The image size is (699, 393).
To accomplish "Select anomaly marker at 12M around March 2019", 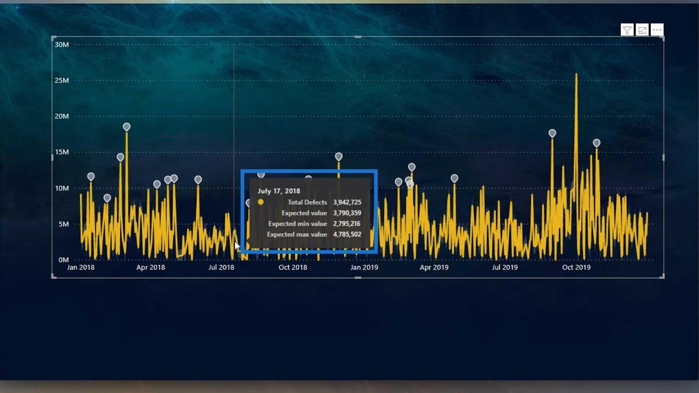I will (x=412, y=167).
